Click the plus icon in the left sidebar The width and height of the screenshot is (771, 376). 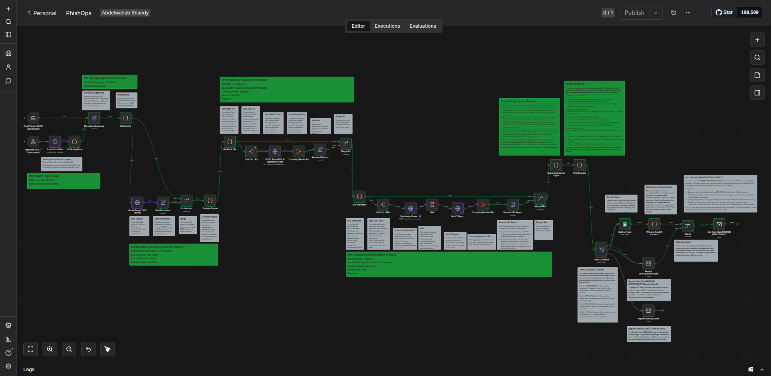click(x=8, y=9)
